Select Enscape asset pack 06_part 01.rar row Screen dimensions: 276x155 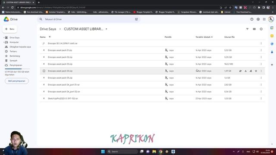[x=152, y=85]
